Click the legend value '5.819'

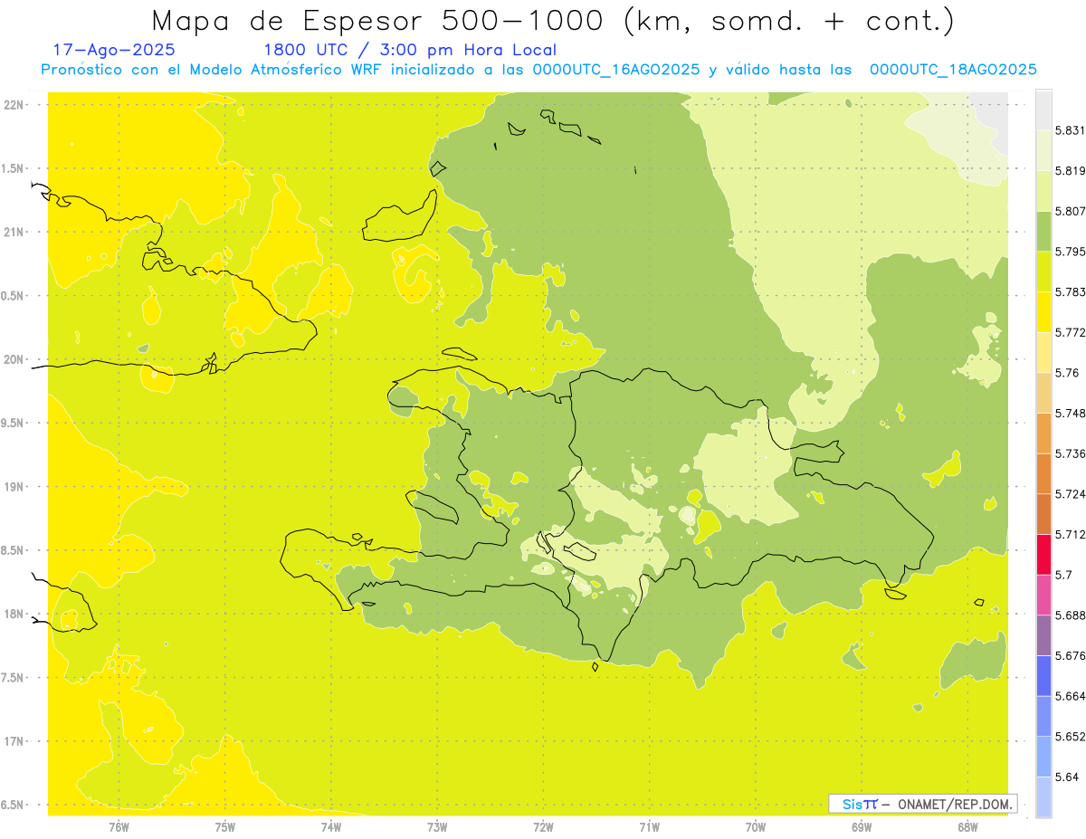[1071, 171]
